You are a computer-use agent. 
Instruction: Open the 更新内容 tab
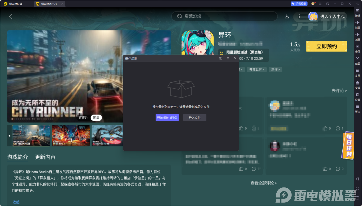point(45,157)
